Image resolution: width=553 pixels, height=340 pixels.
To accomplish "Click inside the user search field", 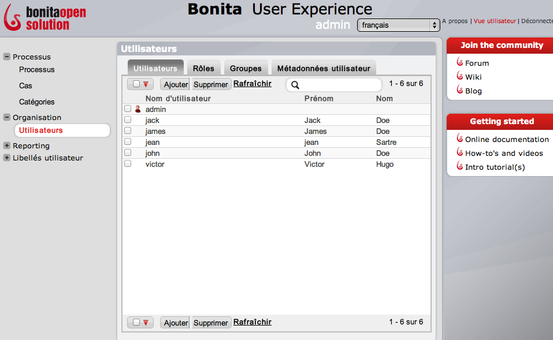I will point(339,85).
